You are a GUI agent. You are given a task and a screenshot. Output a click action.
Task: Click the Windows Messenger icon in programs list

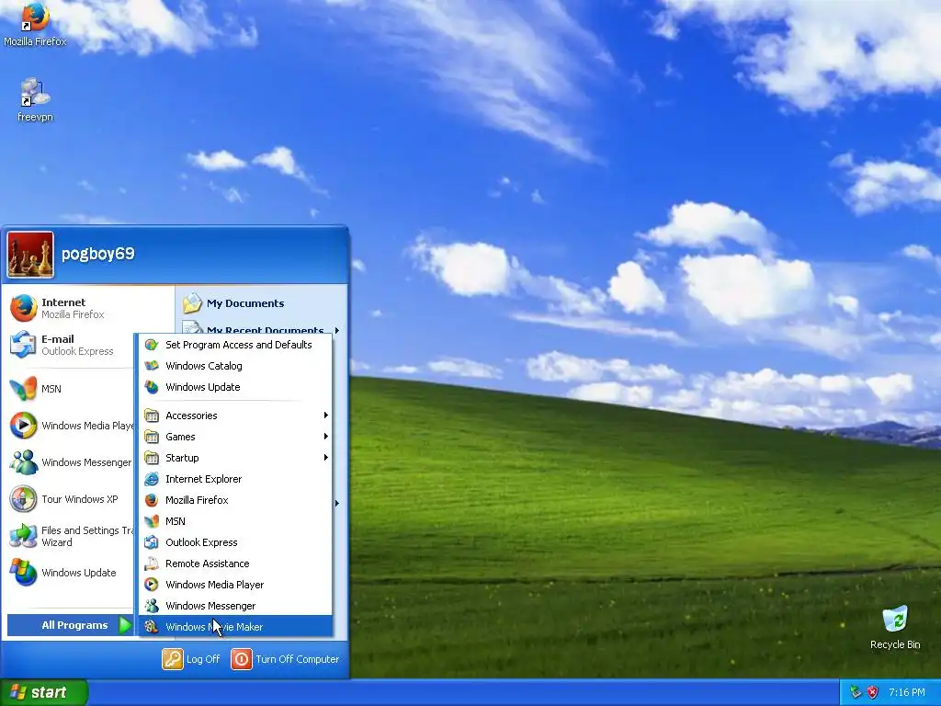(x=152, y=606)
